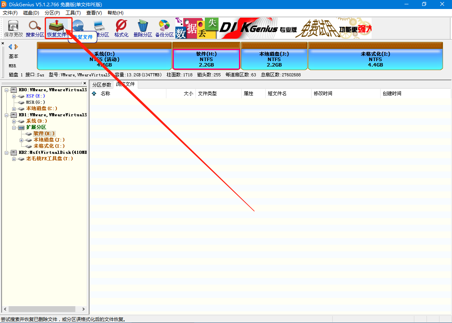Click the Recover Files (恢复文件) icon

click(x=56, y=29)
